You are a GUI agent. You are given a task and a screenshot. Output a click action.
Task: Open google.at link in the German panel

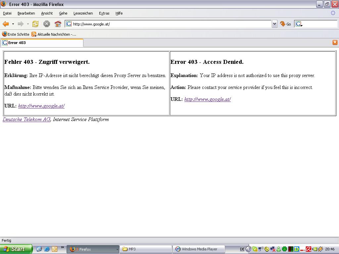(41, 106)
